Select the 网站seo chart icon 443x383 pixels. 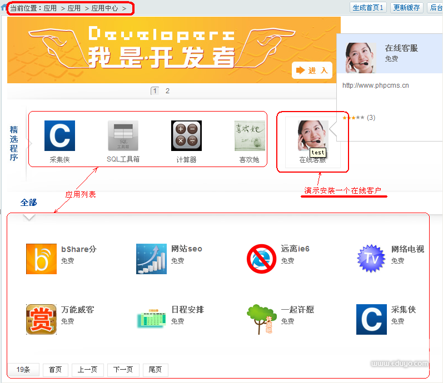[151, 259]
